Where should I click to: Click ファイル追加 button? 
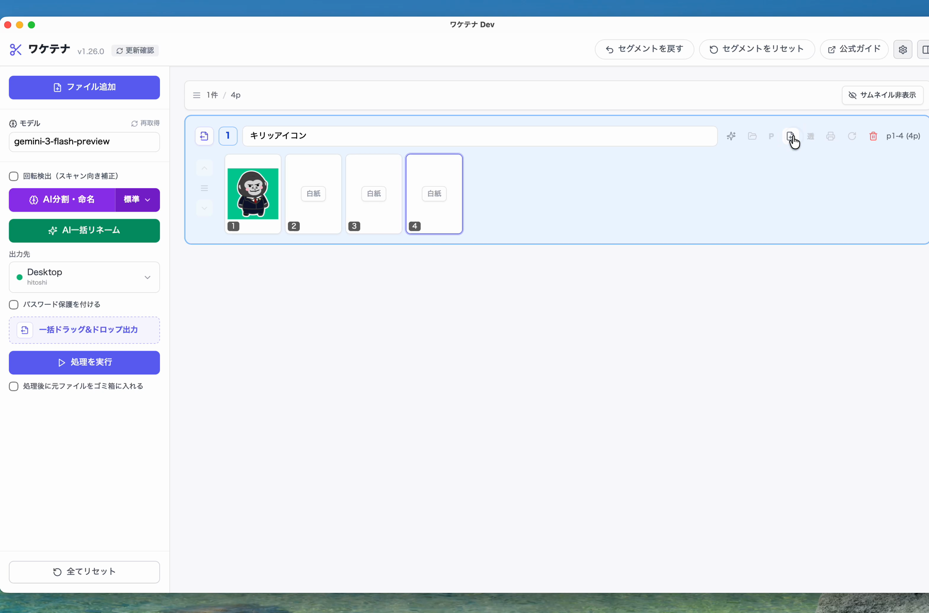click(84, 88)
